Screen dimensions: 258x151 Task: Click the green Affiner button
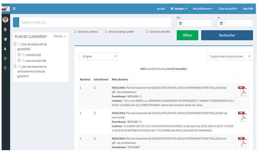187,35
